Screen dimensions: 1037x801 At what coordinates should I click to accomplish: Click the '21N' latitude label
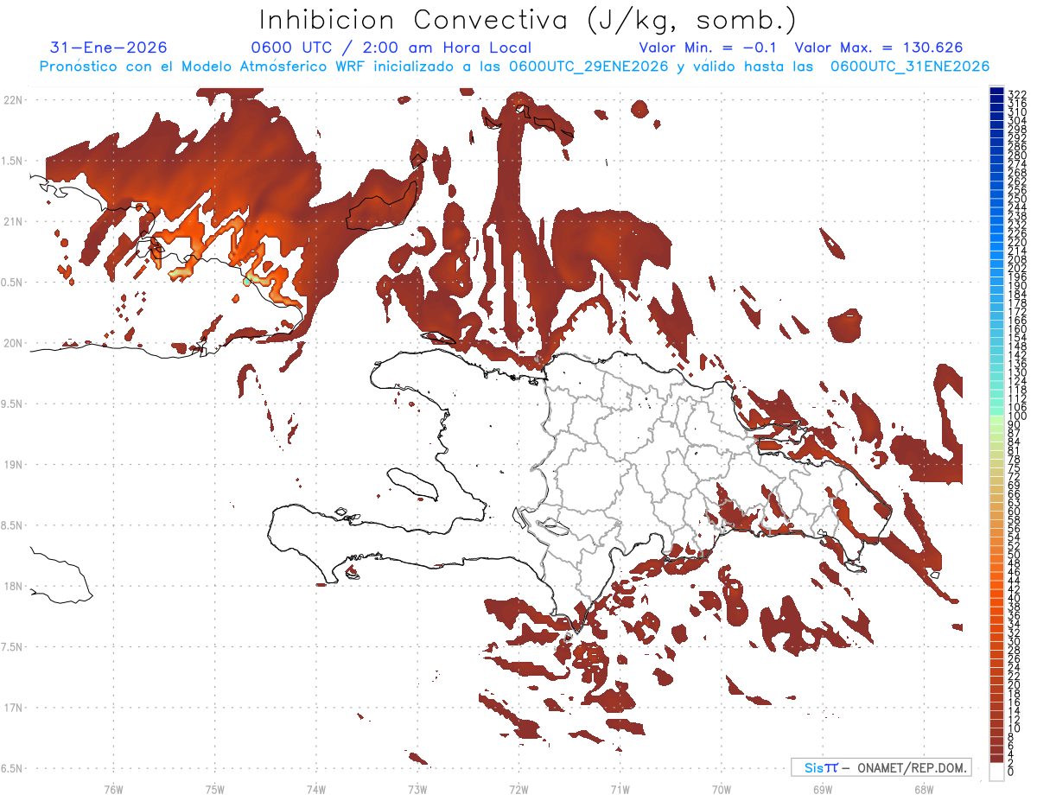pos(13,222)
